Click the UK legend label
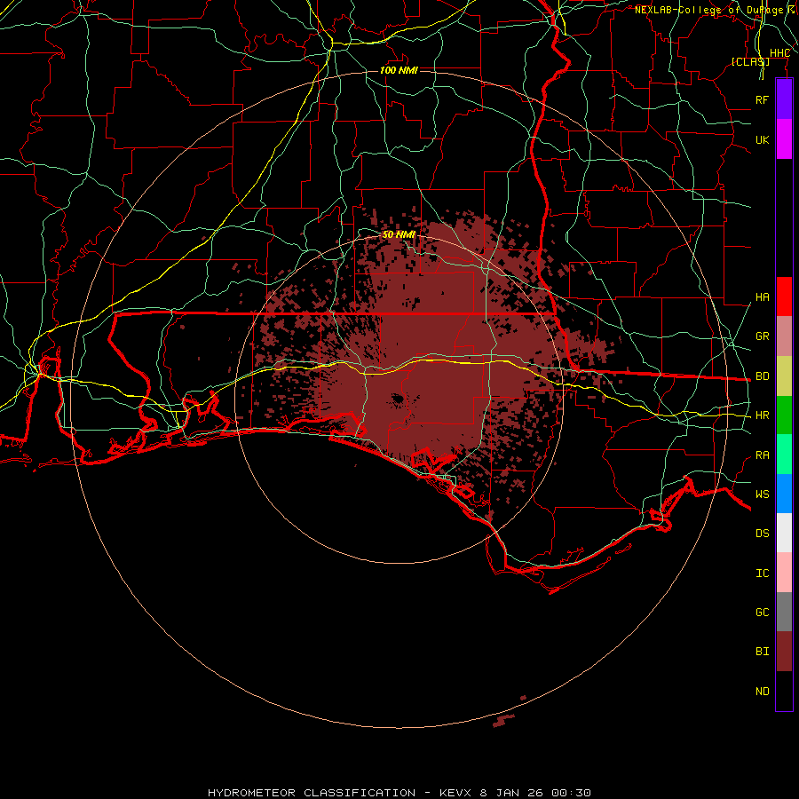Screen dimensions: 799x799 pyautogui.click(x=762, y=139)
